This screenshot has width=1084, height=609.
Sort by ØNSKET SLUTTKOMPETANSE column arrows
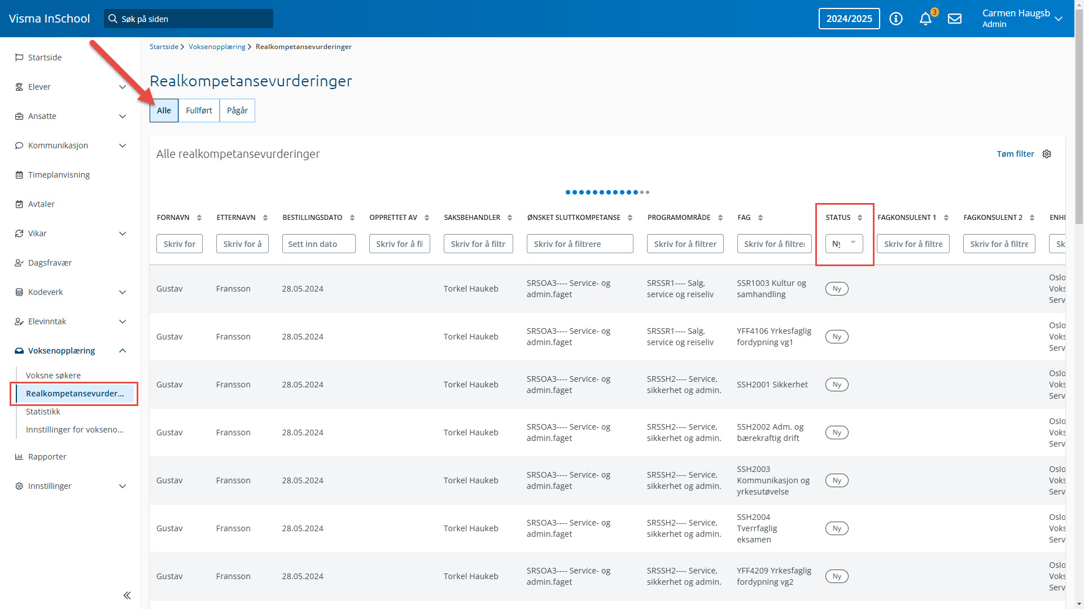click(x=630, y=218)
